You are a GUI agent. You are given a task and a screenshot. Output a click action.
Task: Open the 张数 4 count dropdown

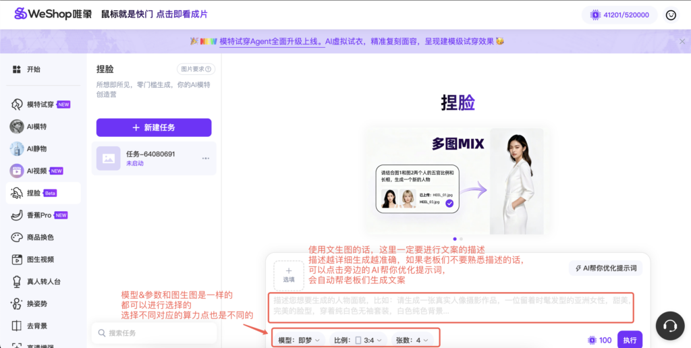[x=411, y=341]
